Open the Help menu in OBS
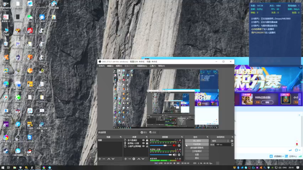 click(x=162, y=66)
